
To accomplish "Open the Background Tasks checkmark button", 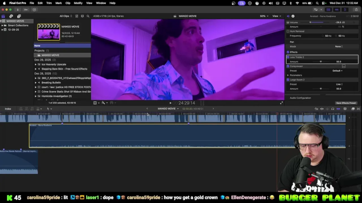I will tap(34, 10).
